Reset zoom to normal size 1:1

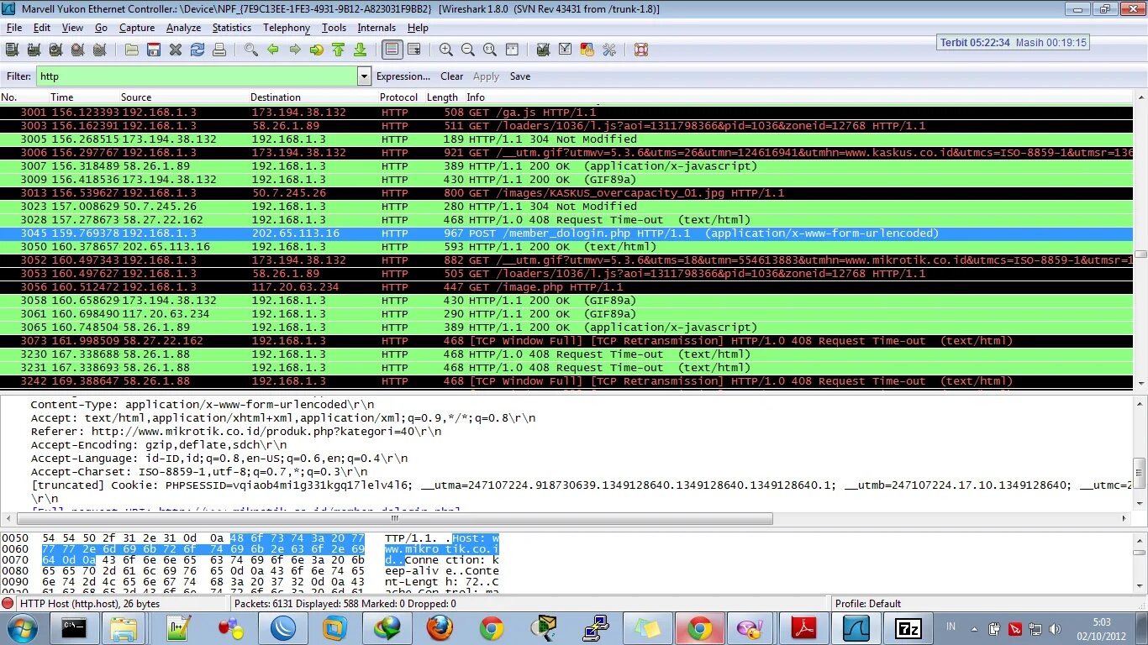pyautogui.click(x=490, y=50)
